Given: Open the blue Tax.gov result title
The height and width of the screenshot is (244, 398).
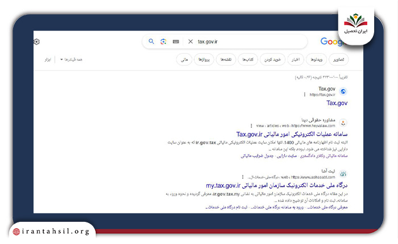Looking at the screenshot, I should click(x=337, y=103).
